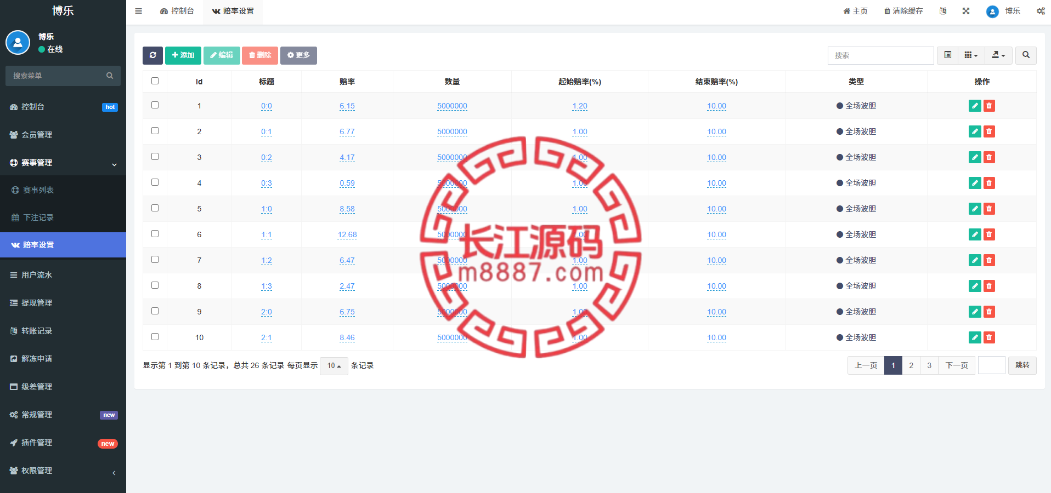Screen dimensions: 1051x493
Task: Click the 下一页 next page button
Action: pyautogui.click(x=957, y=365)
